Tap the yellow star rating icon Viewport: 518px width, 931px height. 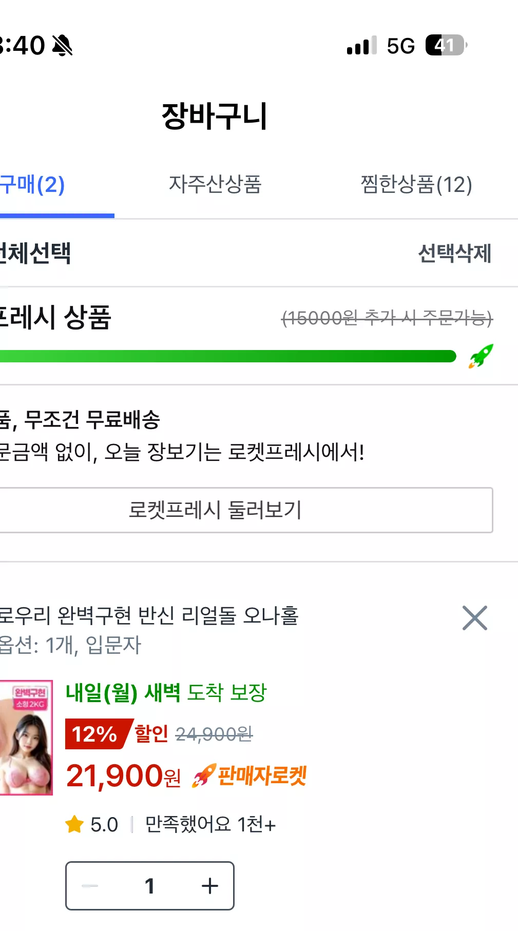[x=74, y=824]
